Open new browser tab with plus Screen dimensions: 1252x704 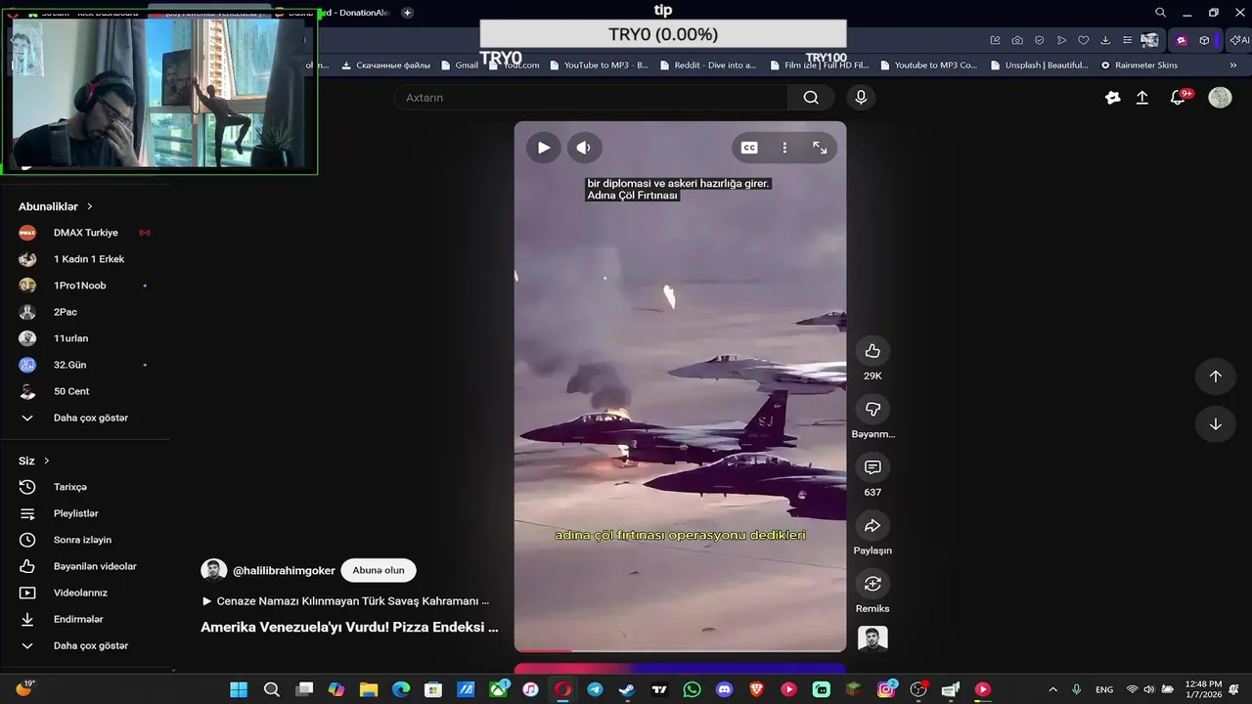pos(407,13)
